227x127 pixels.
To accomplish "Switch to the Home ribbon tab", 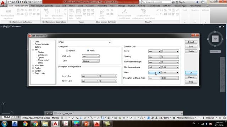I will coord(72,6).
